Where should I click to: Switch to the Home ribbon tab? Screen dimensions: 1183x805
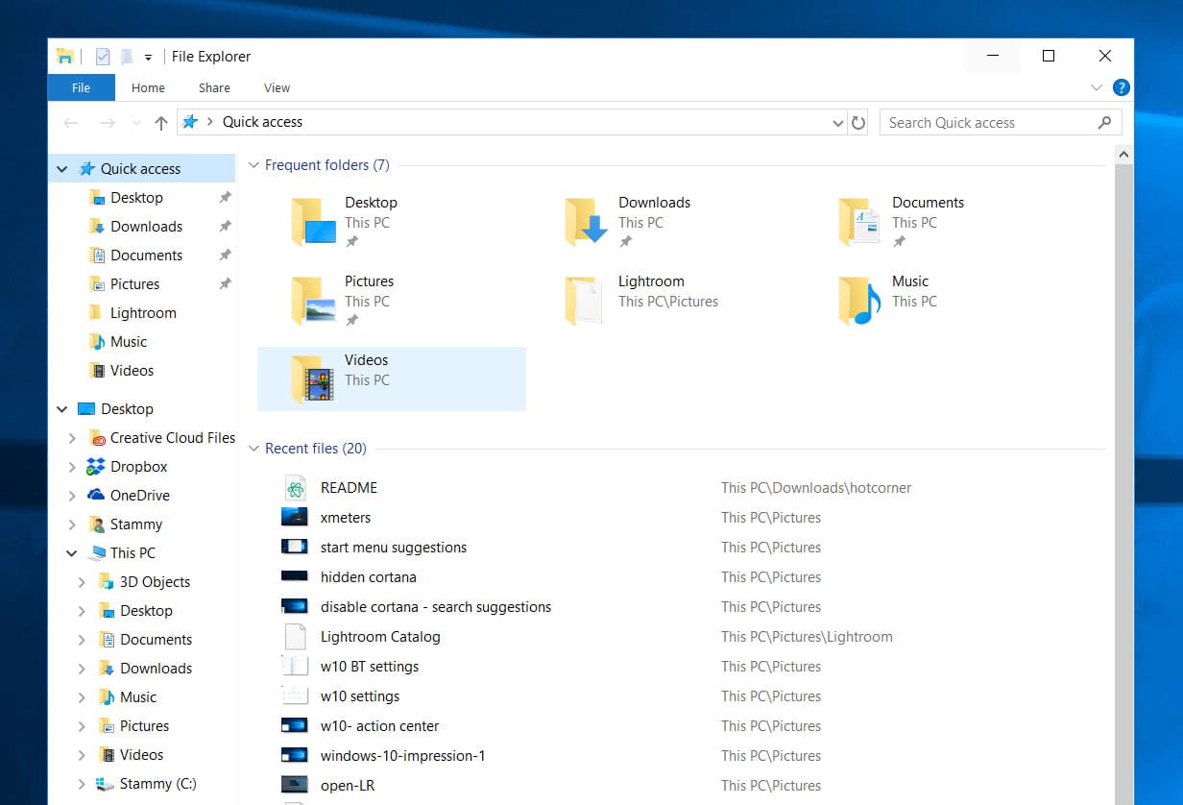[148, 87]
